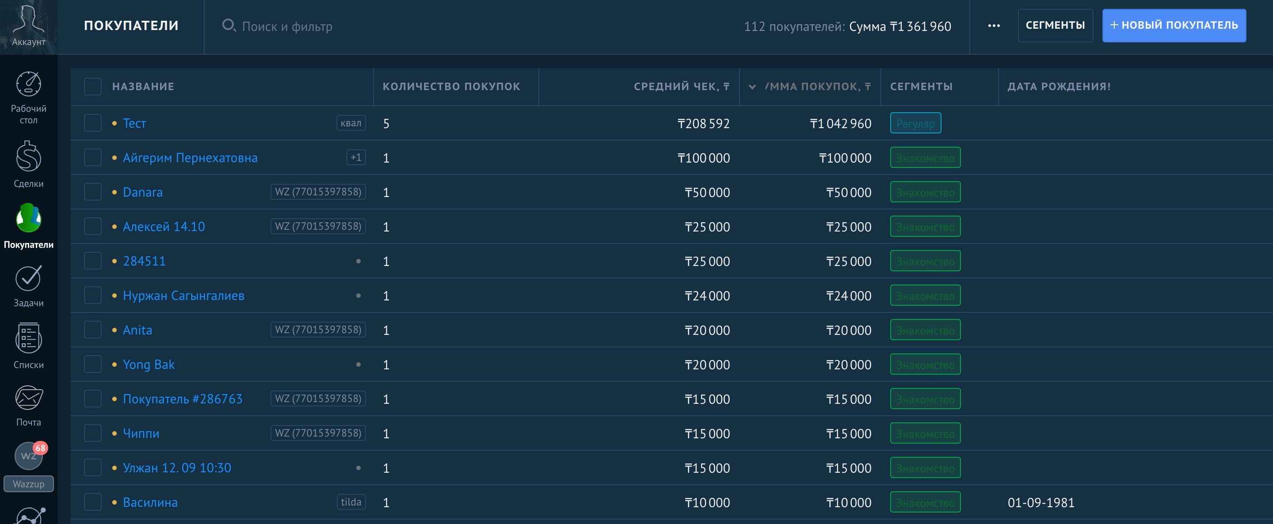Viewport: 1273px width, 524px height.
Task: Open the WZ chat icon with badge
Action: [x=30, y=455]
